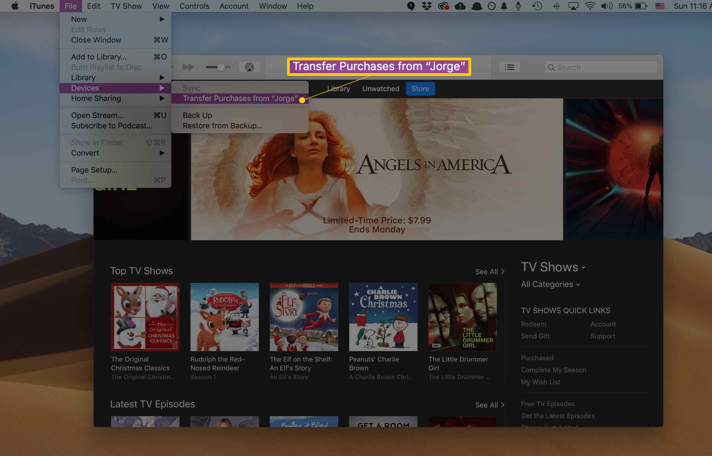
Task: Choose Subscribe to Podcast… menu item
Action: [x=115, y=126]
